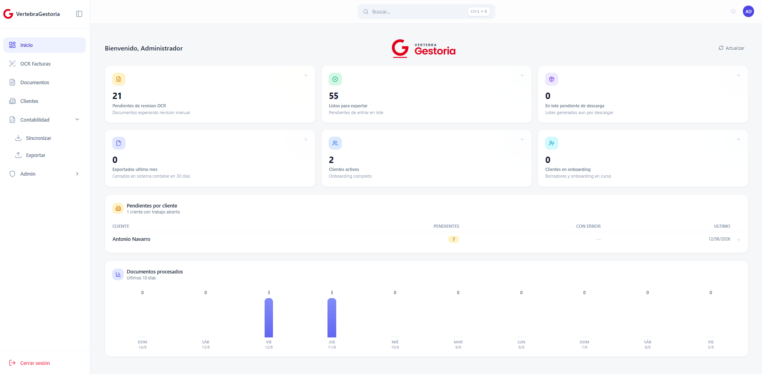Screen dimensions: 762x374
Task: Click the Documentos procesados chart icon
Action: pos(118,274)
